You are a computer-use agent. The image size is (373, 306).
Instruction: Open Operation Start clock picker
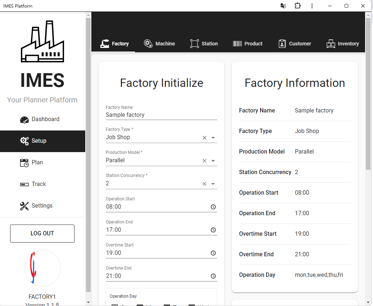coord(213,207)
